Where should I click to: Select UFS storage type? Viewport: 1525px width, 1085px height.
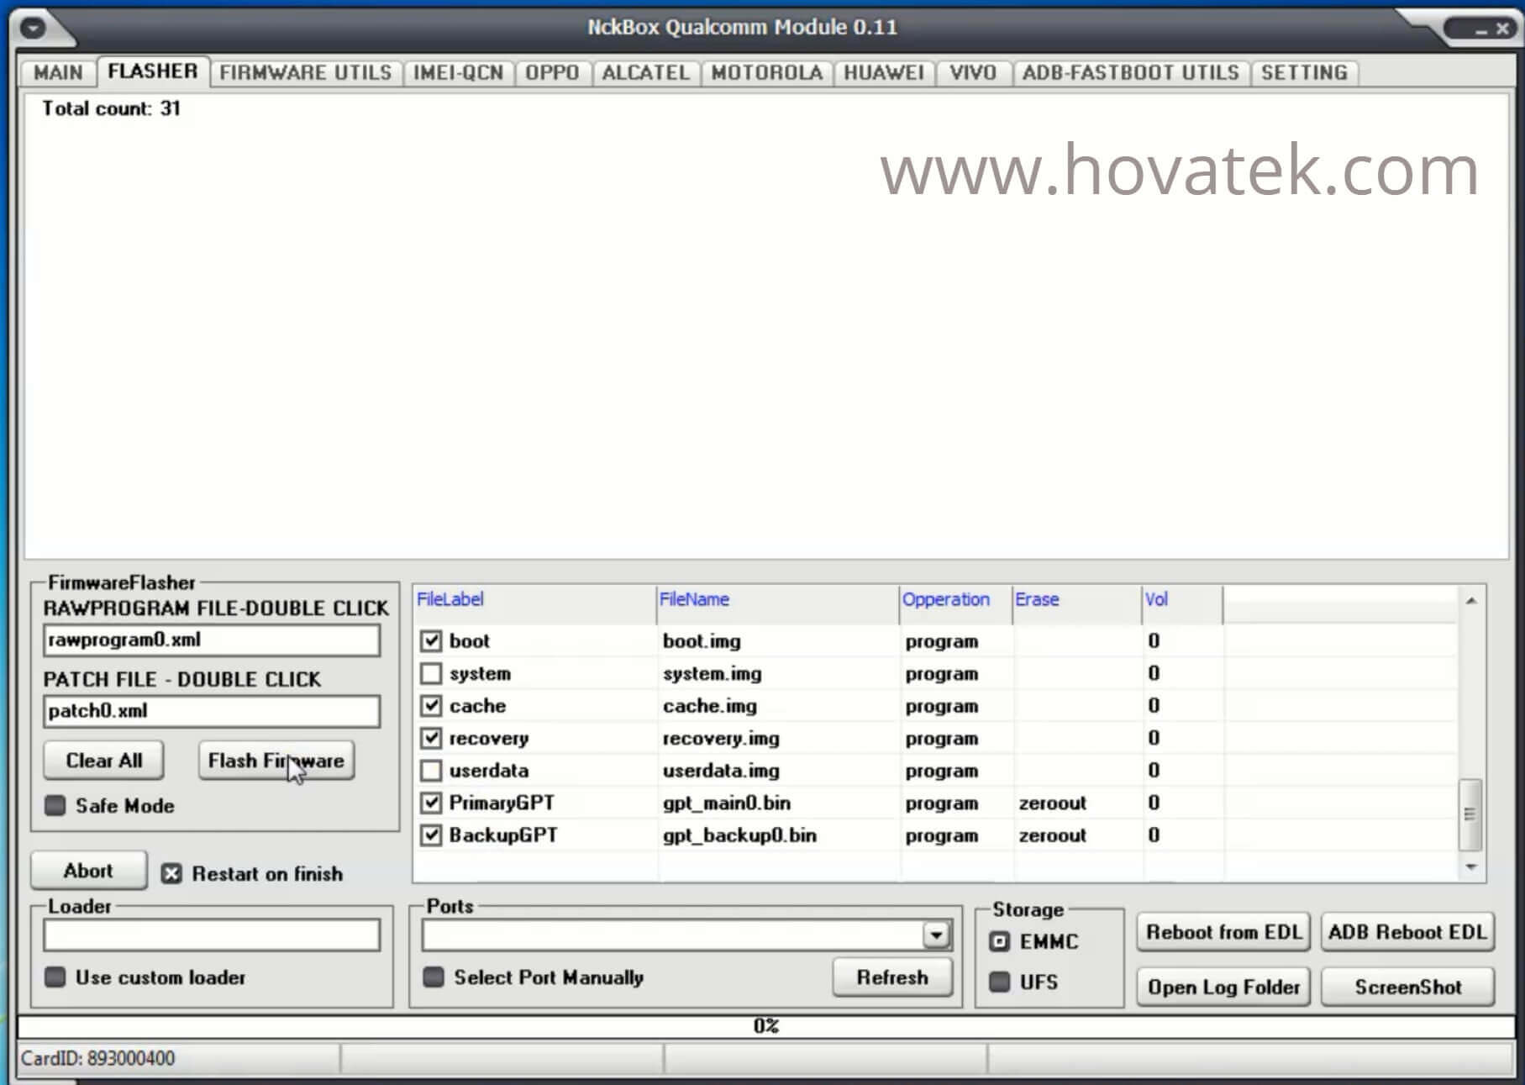[x=1000, y=982]
